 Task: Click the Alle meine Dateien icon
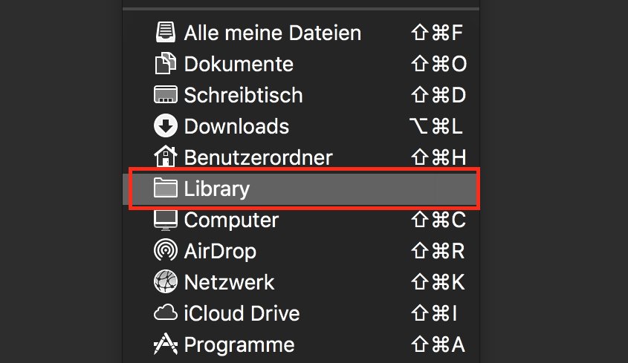coord(166,33)
